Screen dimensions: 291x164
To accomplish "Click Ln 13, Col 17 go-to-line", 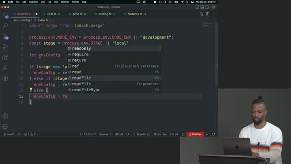I will pos(88,134).
